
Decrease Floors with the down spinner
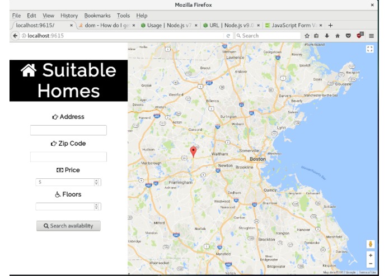96,208
